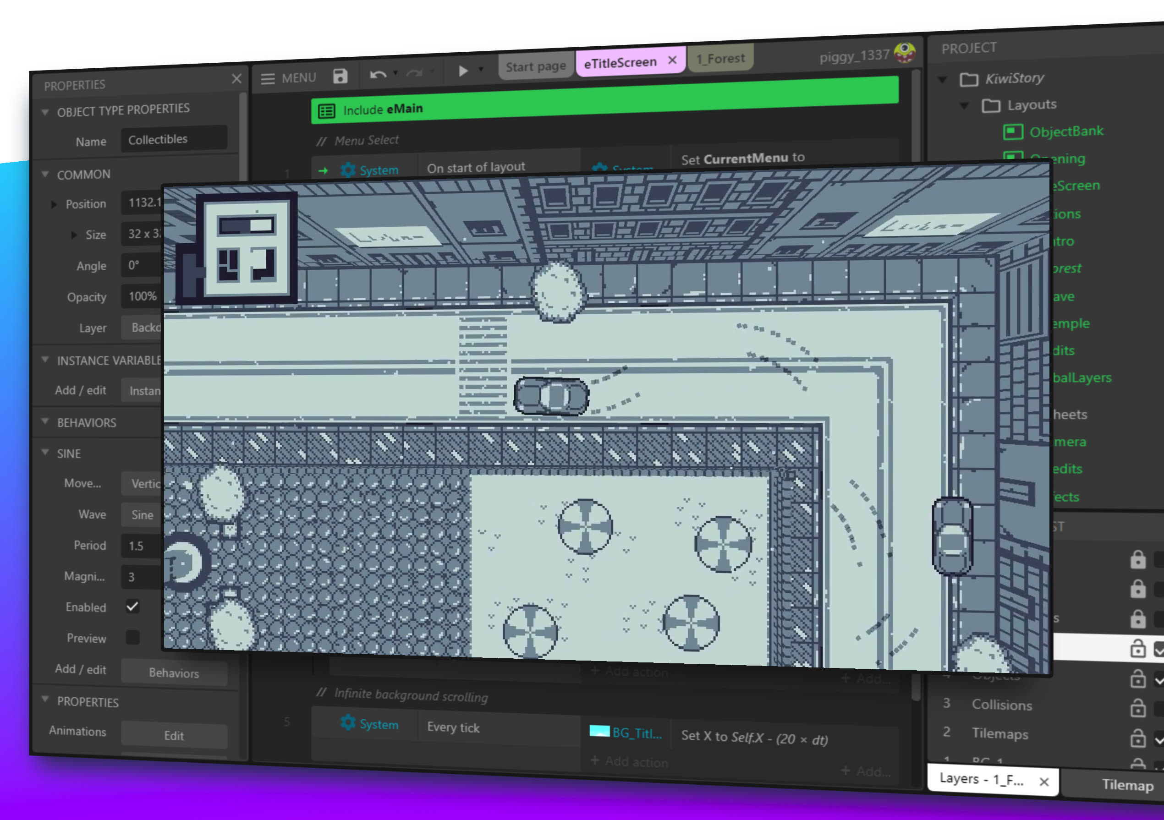Toggle the Sine Preview checkbox
The image size is (1164, 820).
tap(132, 637)
